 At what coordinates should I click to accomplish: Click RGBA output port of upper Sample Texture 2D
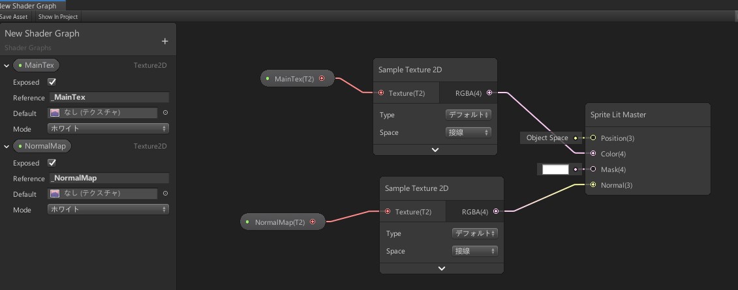click(x=489, y=93)
